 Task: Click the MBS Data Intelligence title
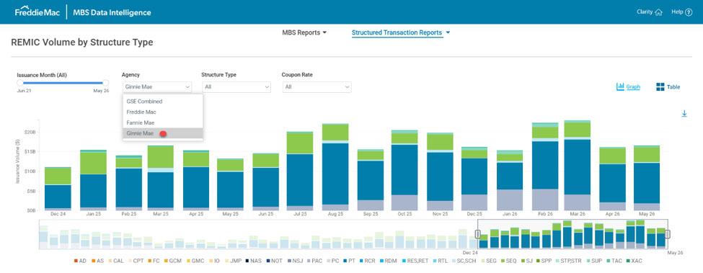112,12
